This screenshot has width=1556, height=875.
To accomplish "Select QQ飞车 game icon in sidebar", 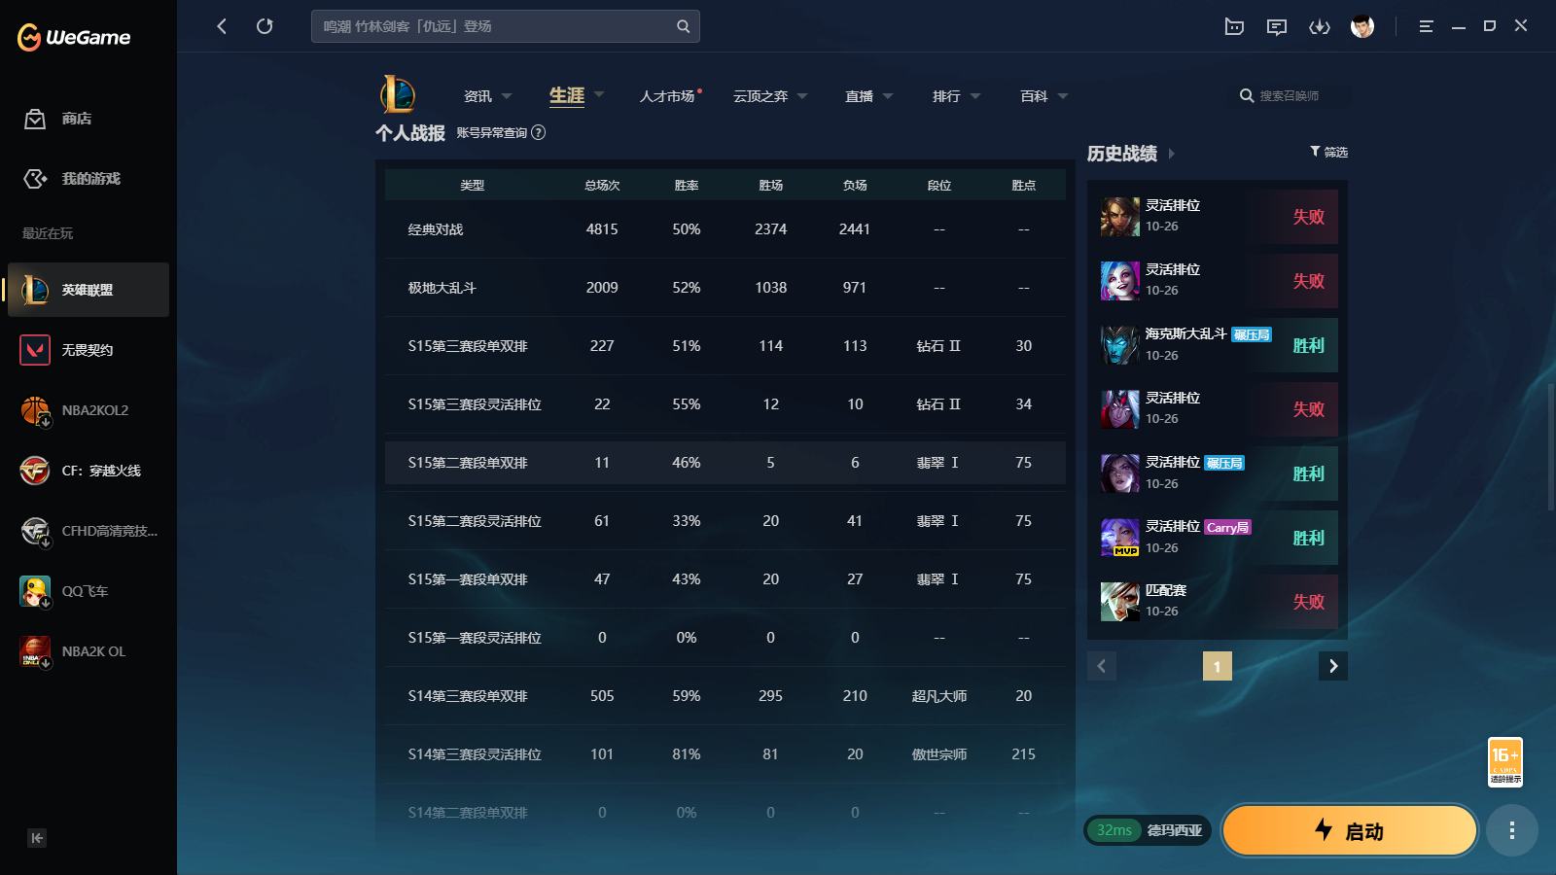I will [x=35, y=591].
